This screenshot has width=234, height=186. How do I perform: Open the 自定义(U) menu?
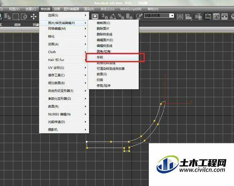coord(108,9)
